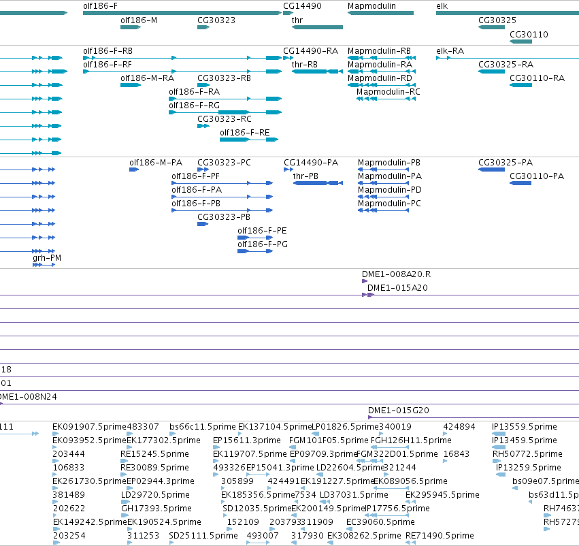Select transcript thr-RB
579x546 pixels.
tap(317, 71)
